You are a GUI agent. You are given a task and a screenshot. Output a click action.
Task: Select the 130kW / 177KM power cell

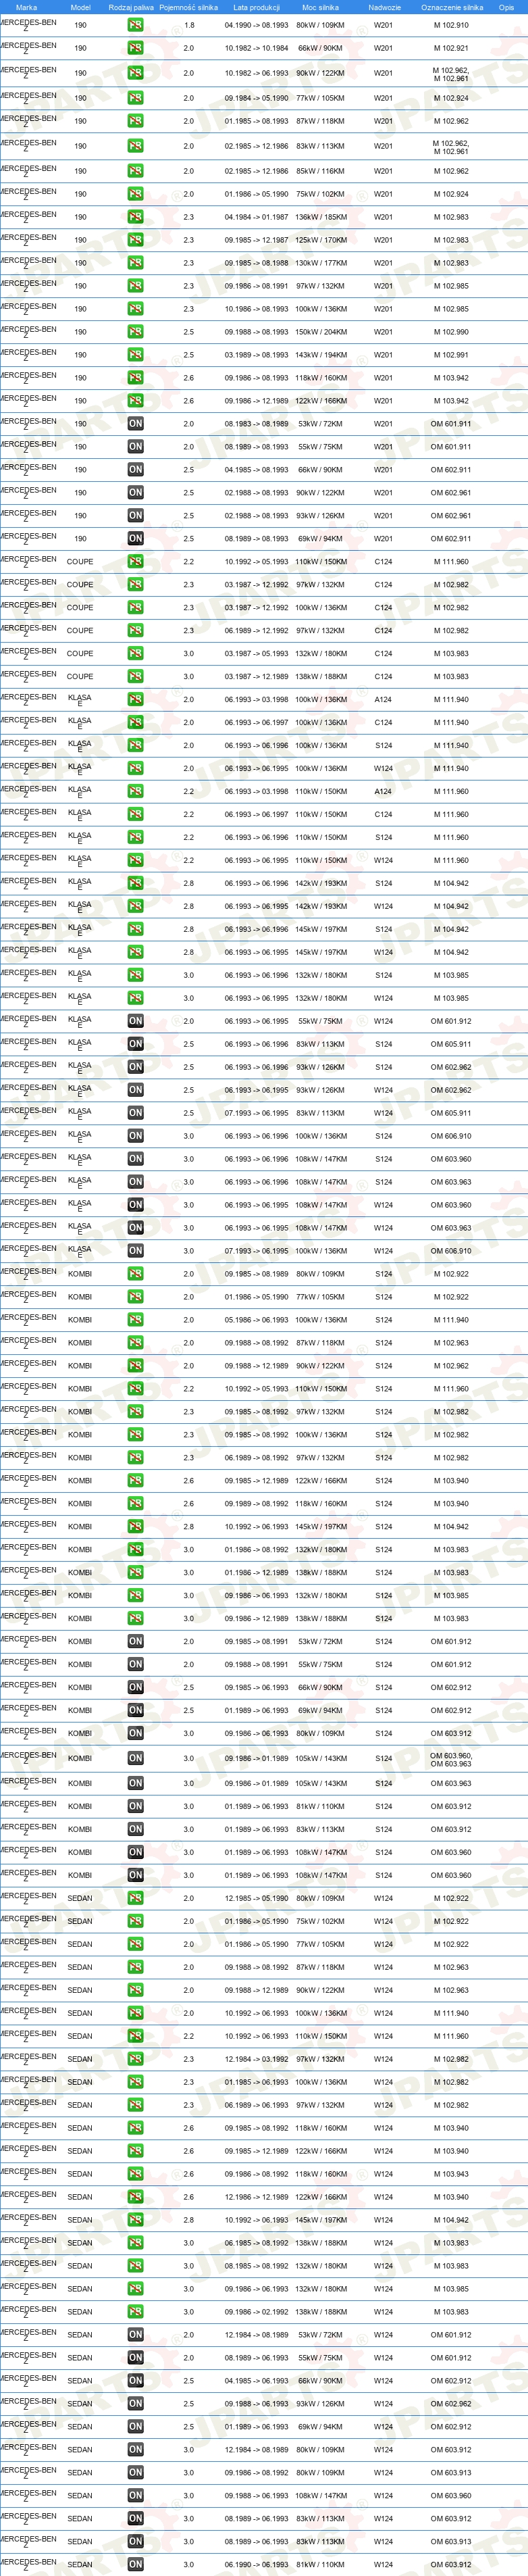click(x=321, y=263)
